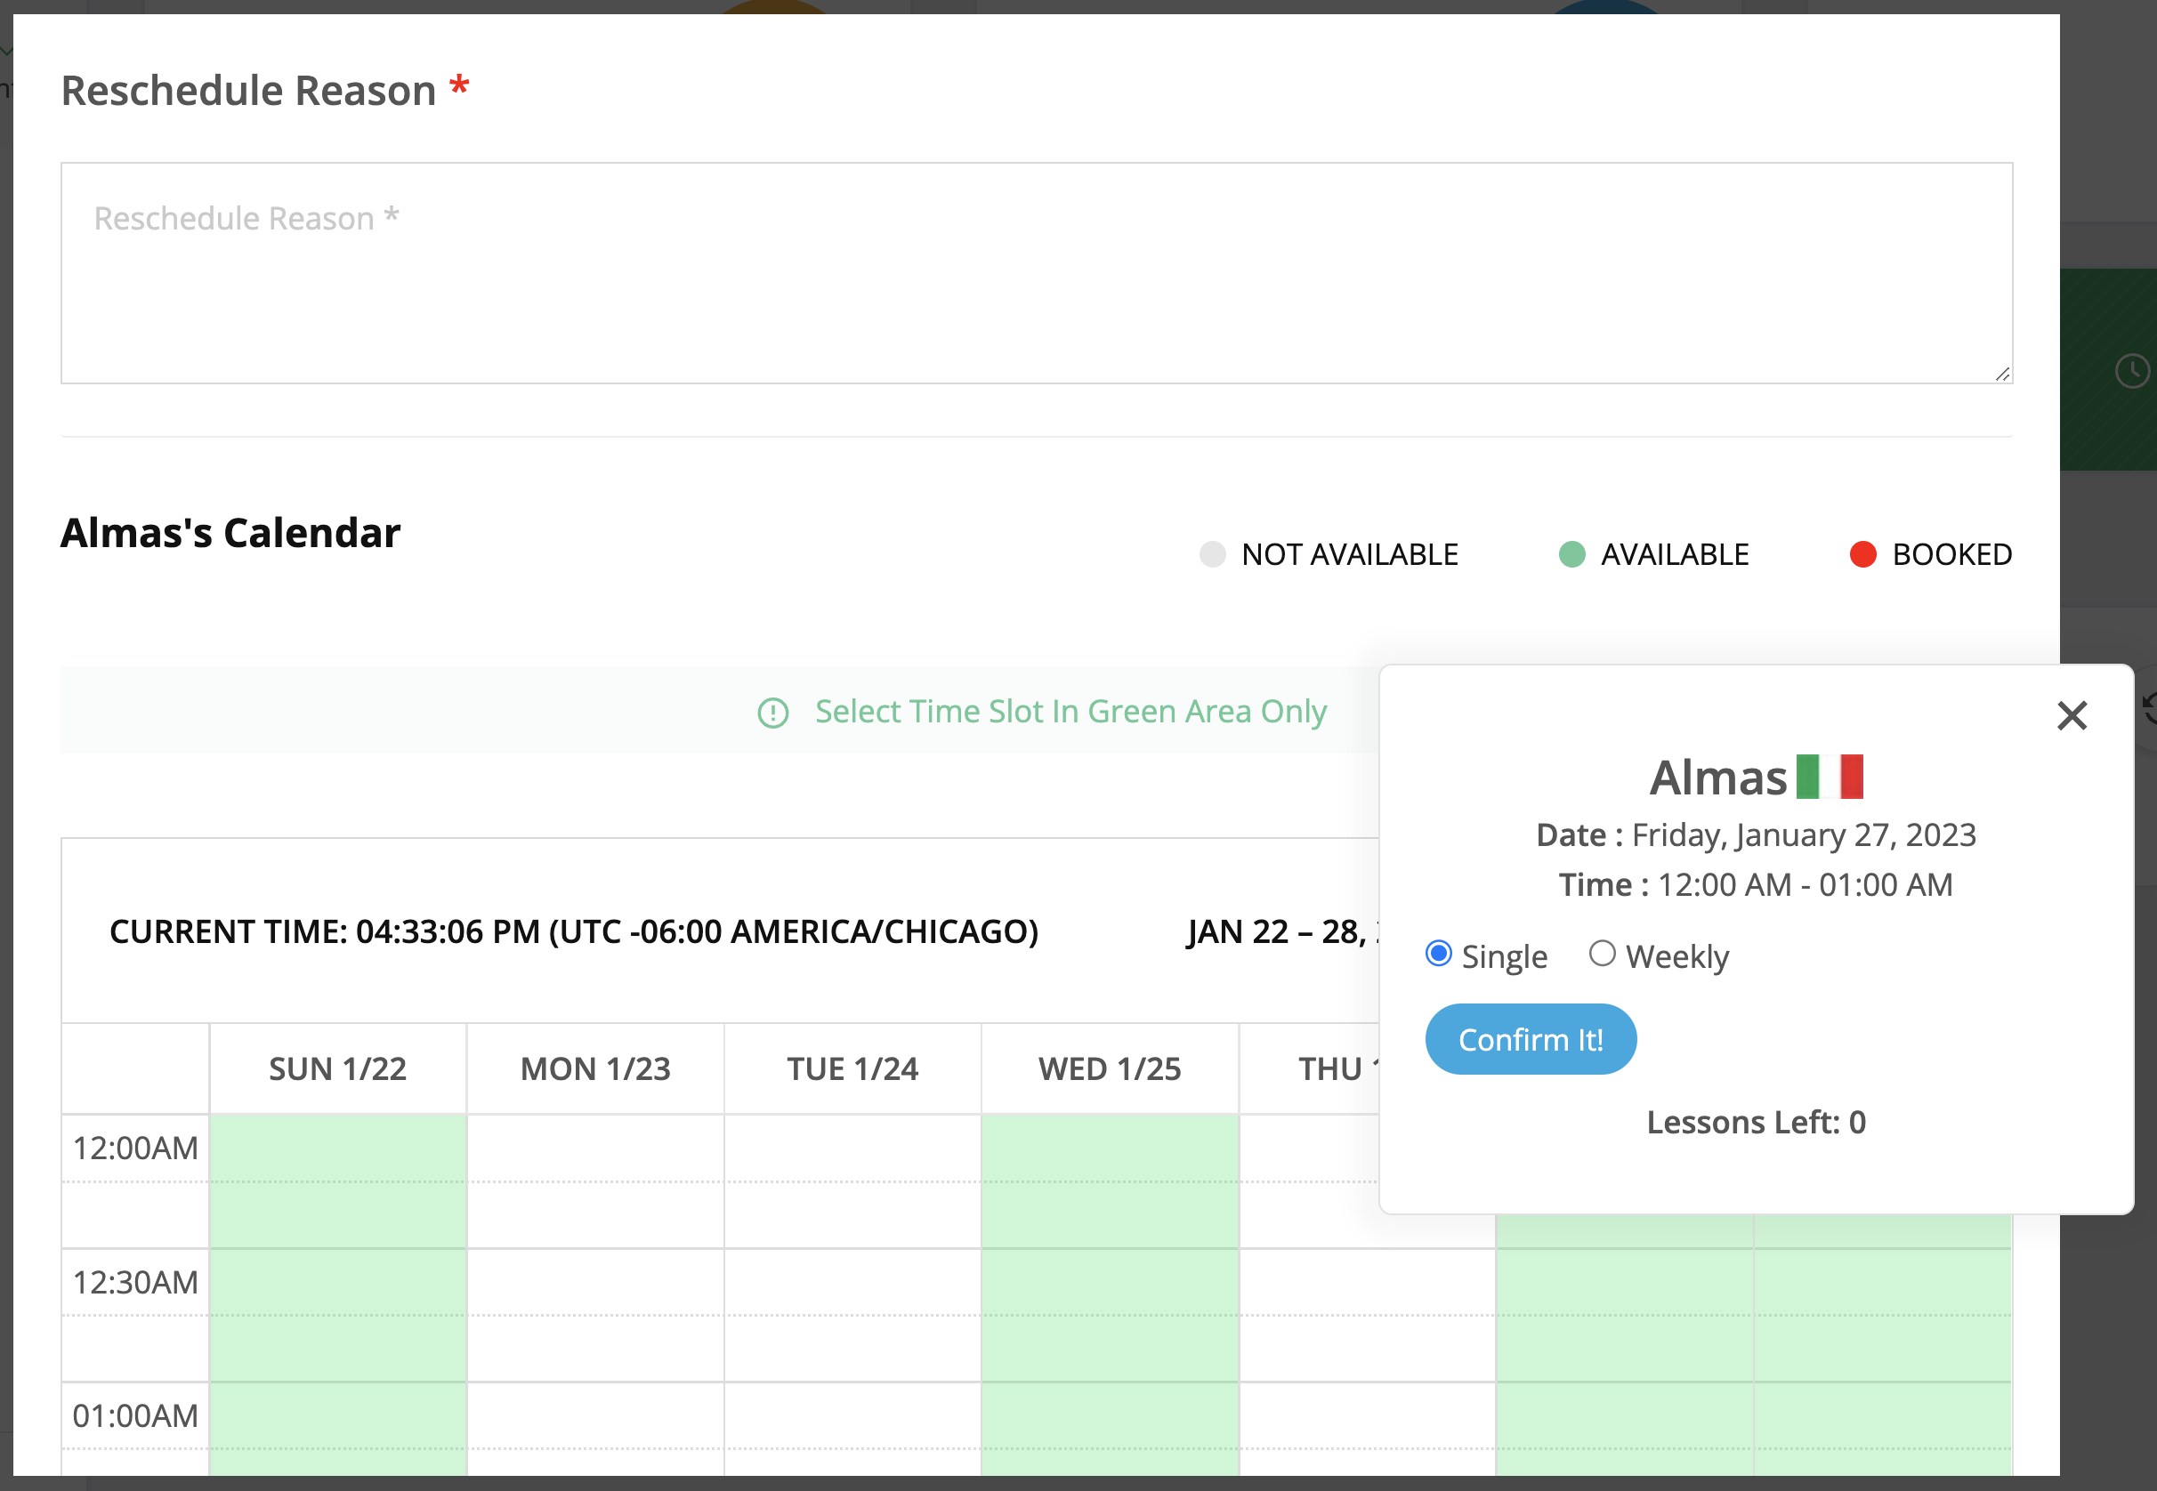2157x1491 pixels.
Task: Click the clock icon on green panel
Action: pos(2132,371)
